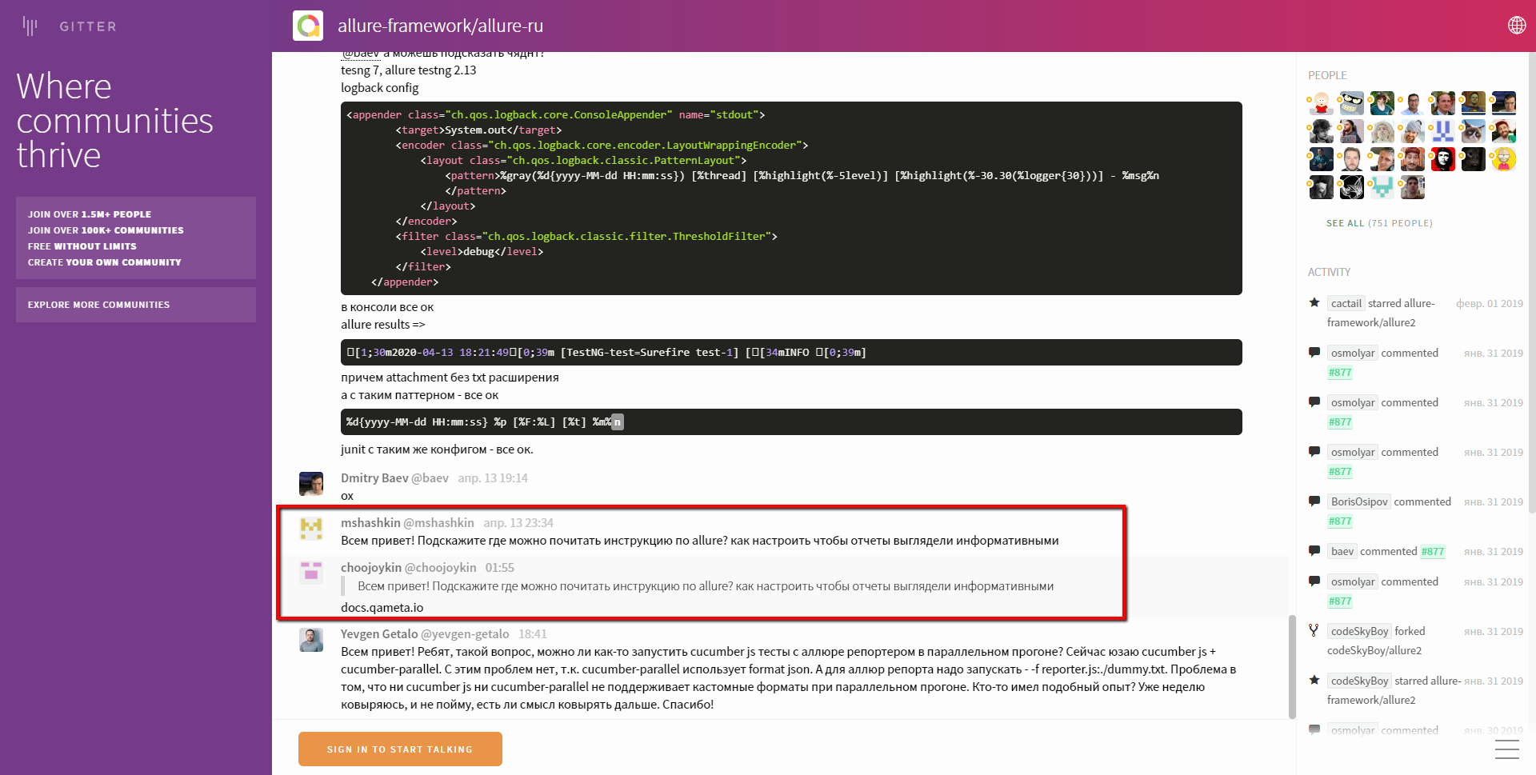Click Sign In To Start Talking button
Image resolution: width=1536 pixels, height=775 pixels.
400,749
